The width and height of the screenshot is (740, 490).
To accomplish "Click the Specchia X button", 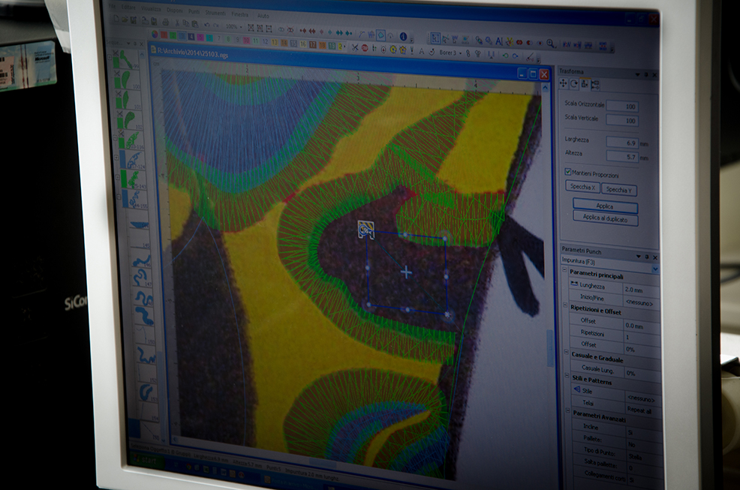I will [x=582, y=188].
